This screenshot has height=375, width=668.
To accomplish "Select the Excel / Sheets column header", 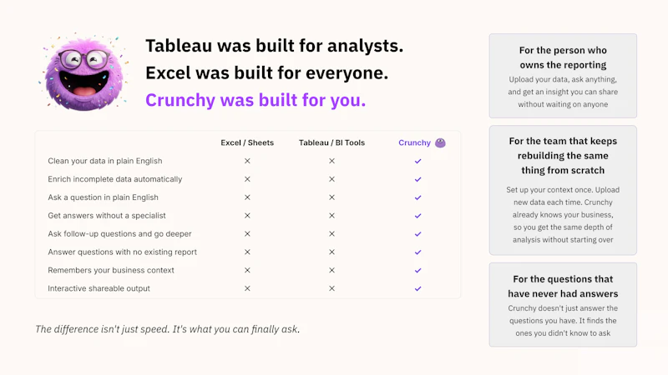I will coord(247,142).
